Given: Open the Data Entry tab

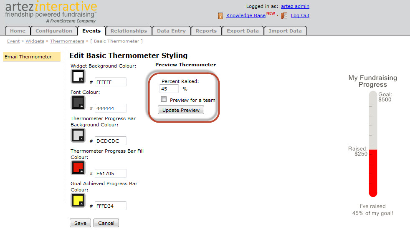Looking at the screenshot, I should click(171, 31).
